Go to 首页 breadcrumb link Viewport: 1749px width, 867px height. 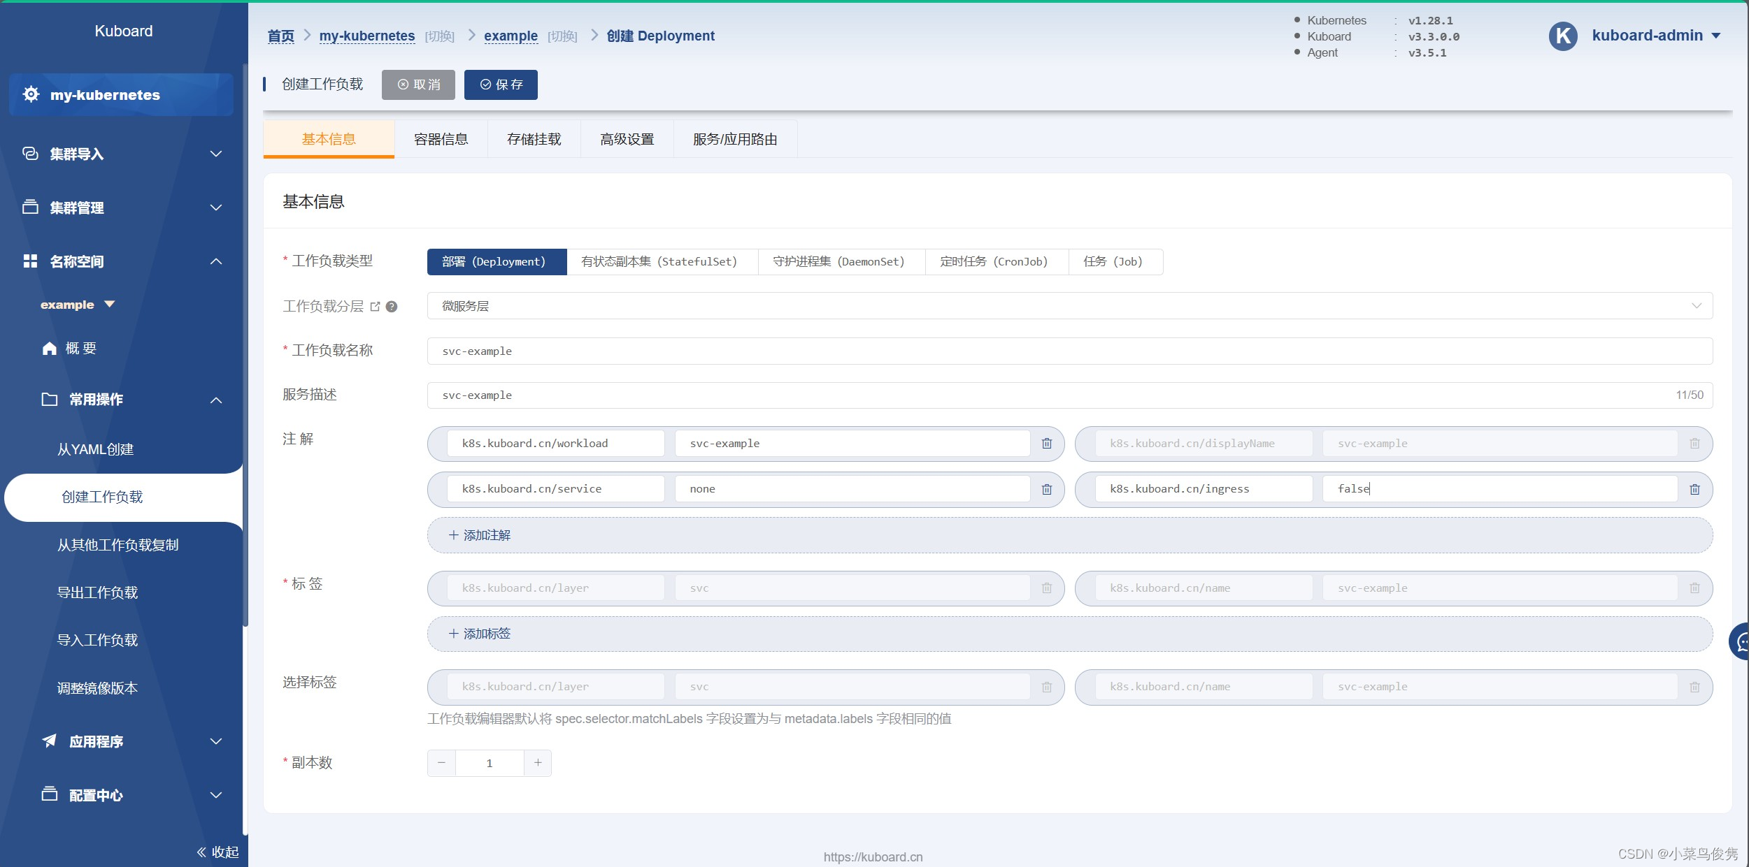pyautogui.click(x=281, y=36)
